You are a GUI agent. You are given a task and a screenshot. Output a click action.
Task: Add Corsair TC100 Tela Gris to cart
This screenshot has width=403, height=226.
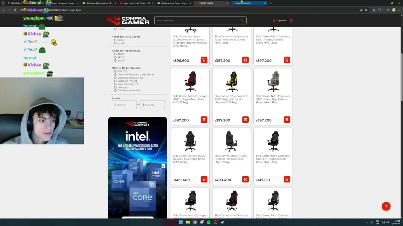(x=245, y=179)
